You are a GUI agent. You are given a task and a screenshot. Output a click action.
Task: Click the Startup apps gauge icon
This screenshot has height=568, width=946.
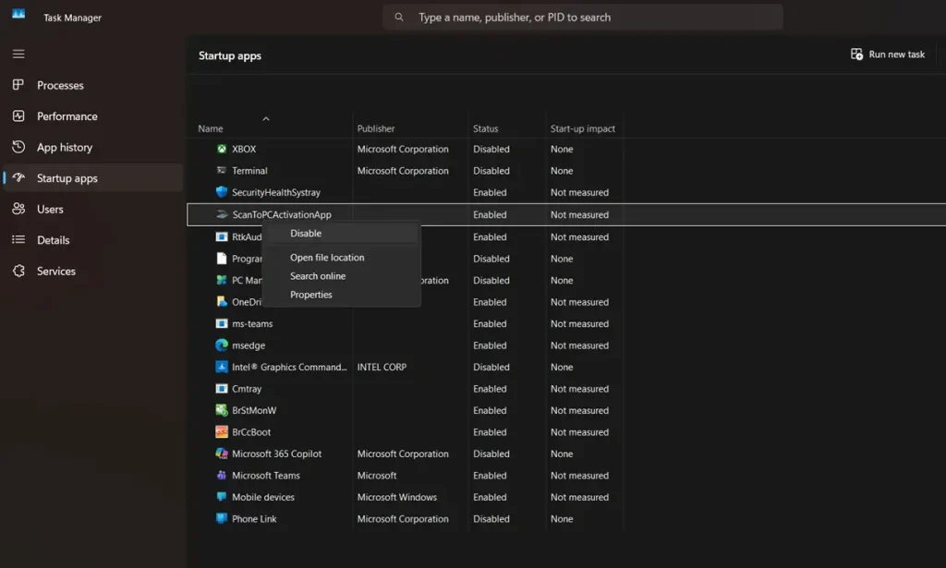click(18, 177)
